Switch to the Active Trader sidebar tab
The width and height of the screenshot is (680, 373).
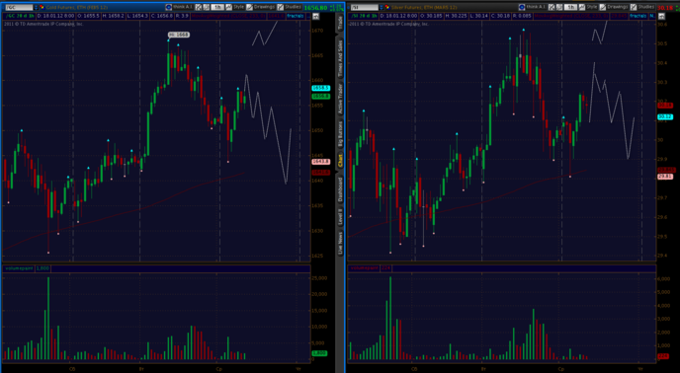[340, 99]
